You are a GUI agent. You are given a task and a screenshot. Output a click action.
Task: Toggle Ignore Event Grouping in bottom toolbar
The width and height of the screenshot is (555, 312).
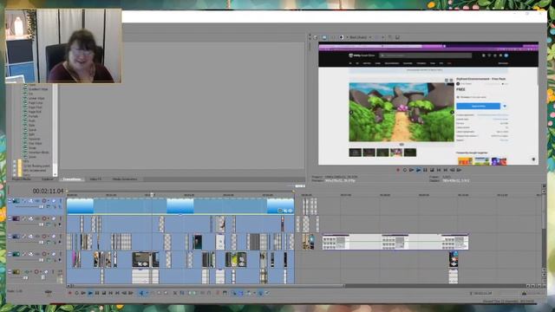pyautogui.click(x=266, y=293)
